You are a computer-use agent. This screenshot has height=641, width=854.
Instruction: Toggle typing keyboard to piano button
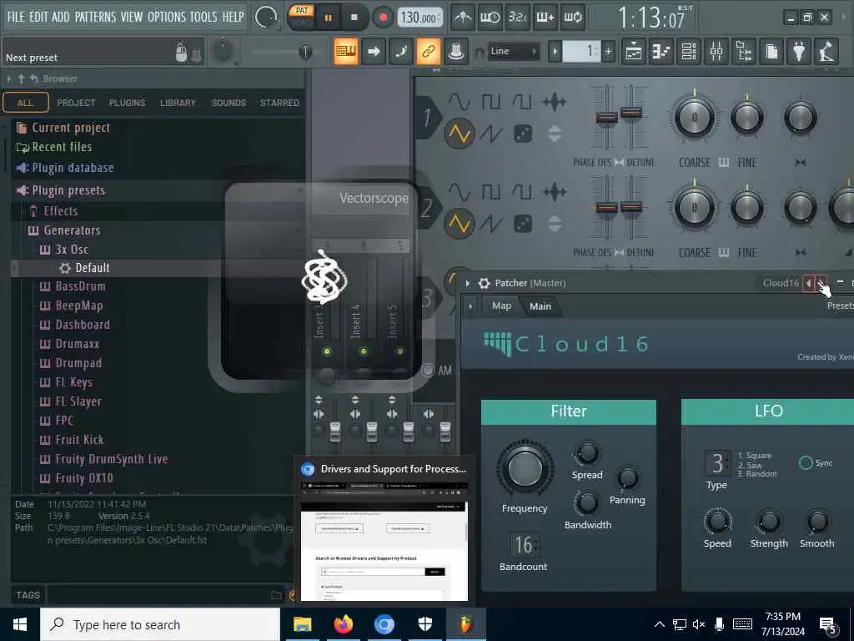point(346,51)
